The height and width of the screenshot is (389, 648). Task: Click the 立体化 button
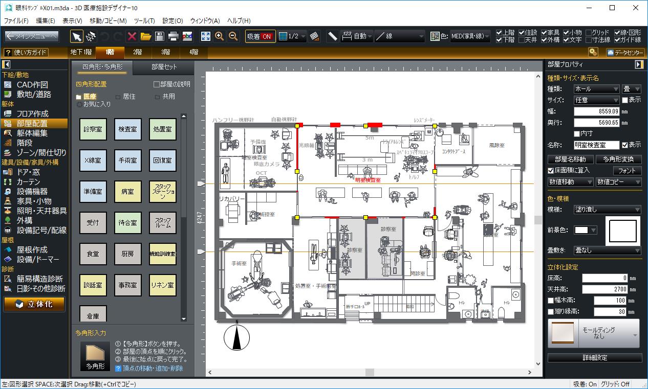34,304
